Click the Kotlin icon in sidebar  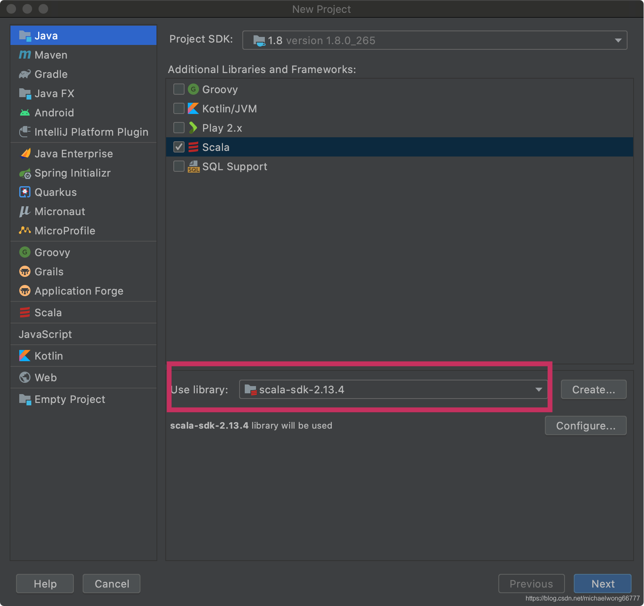[x=25, y=356]
